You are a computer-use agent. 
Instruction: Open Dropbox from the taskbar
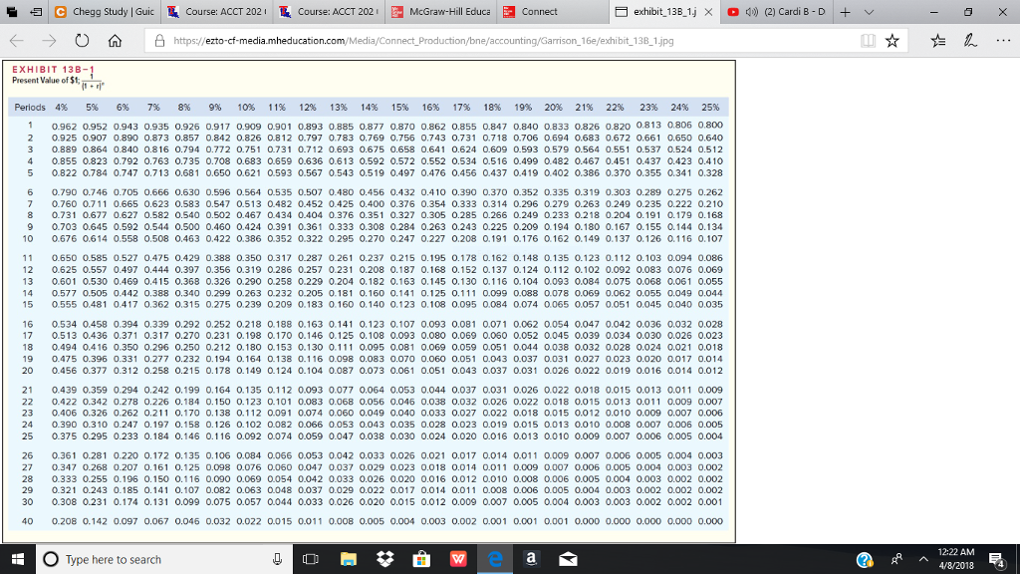coord(385,558)
